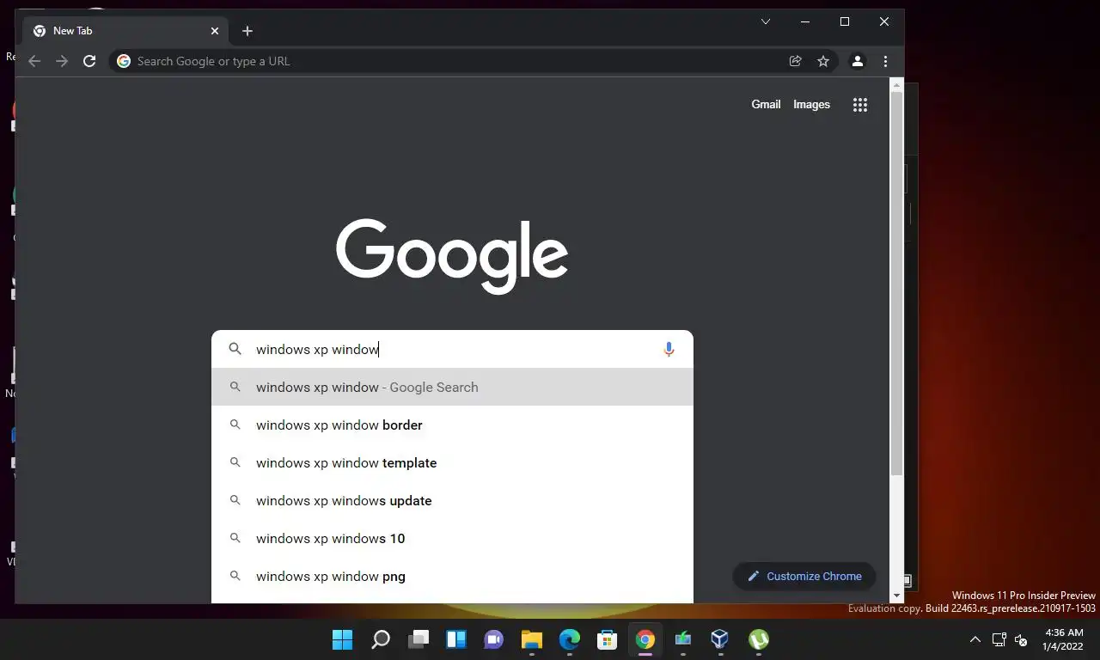Open taskbar Search magnifier
The height and width of the screenshot is (660, 1100).
point(380,639)
